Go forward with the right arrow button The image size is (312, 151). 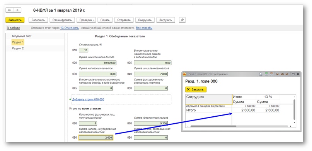tap(17, 10)
